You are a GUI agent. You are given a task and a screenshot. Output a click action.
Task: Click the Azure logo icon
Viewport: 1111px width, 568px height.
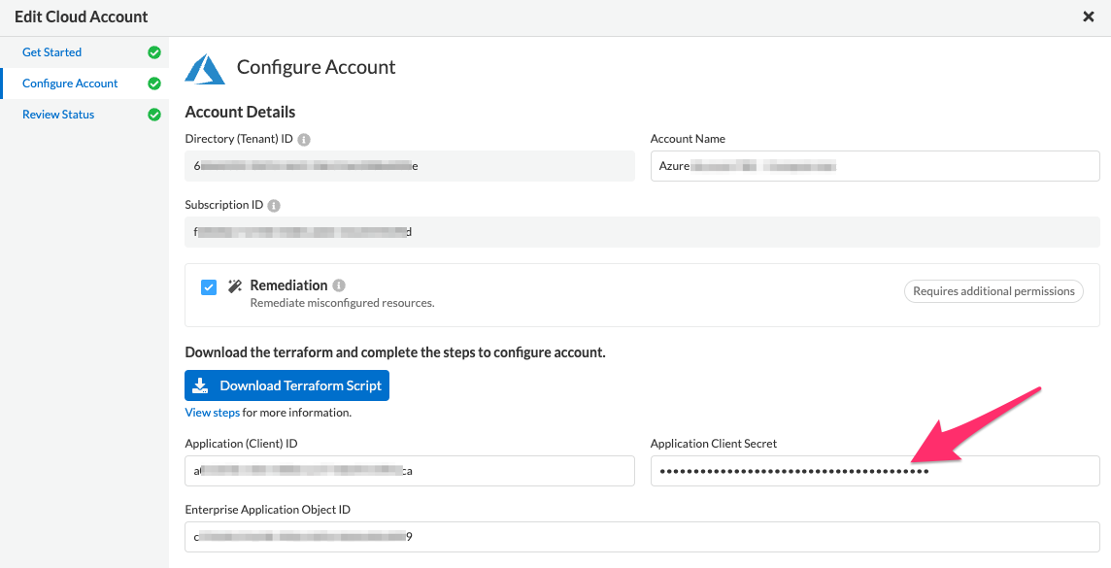pos(205,68)
